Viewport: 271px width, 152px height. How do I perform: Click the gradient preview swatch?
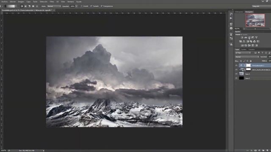pyautogui.click(x=10, y=6)
